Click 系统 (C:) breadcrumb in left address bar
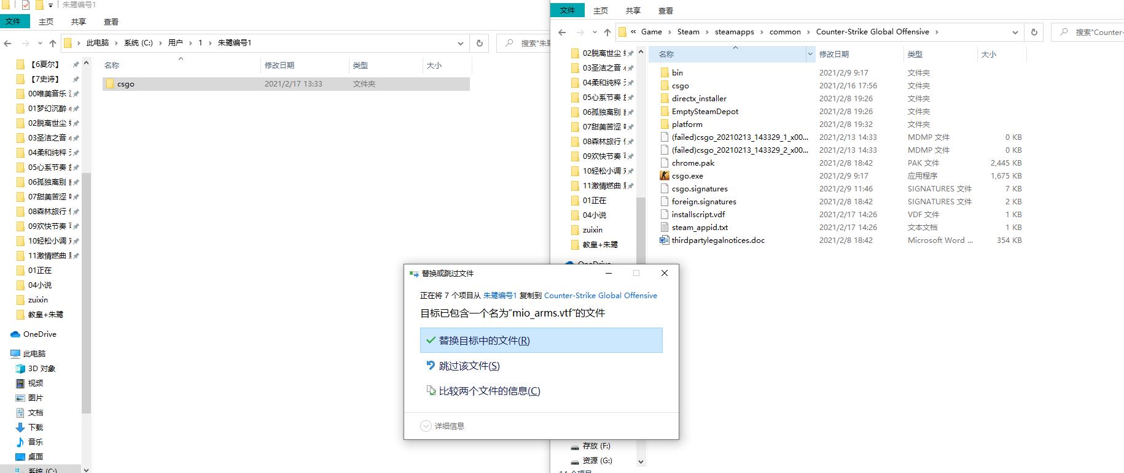1124x473 pixels. click(x=138, y=43)
